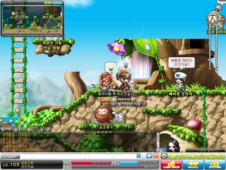Click the purple flower on the tree house
This screenshot has height=170, width=226.
point(116,48)
